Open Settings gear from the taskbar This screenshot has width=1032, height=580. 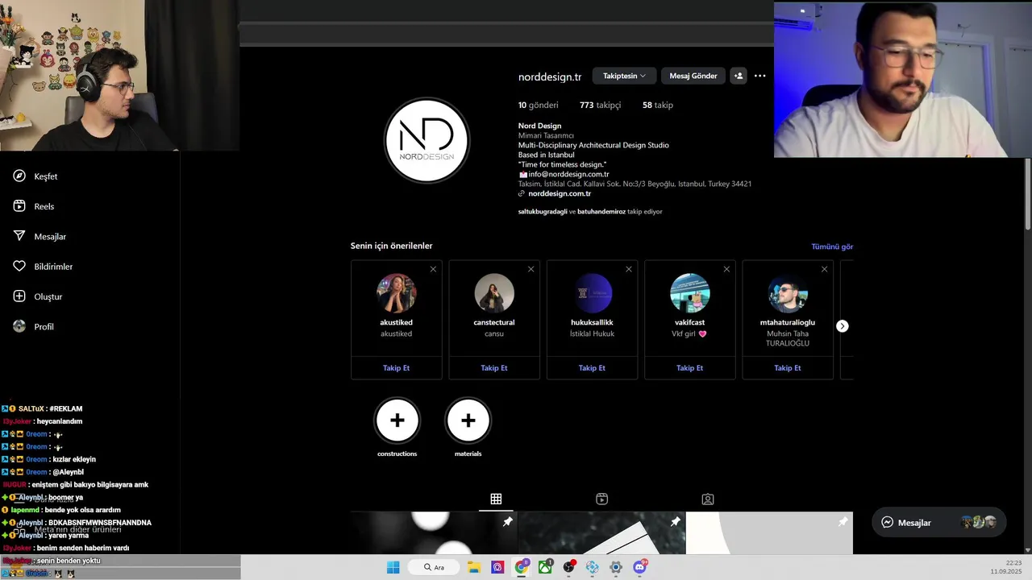[x=616, y=568]
